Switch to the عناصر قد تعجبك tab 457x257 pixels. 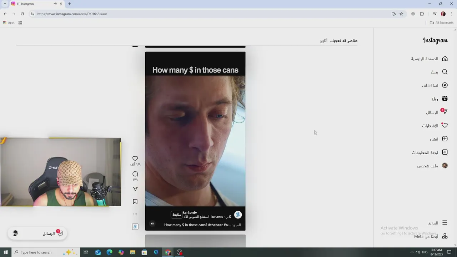[x=343, y=41]
